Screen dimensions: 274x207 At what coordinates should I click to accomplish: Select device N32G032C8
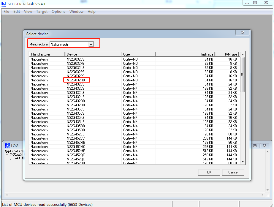134,59
